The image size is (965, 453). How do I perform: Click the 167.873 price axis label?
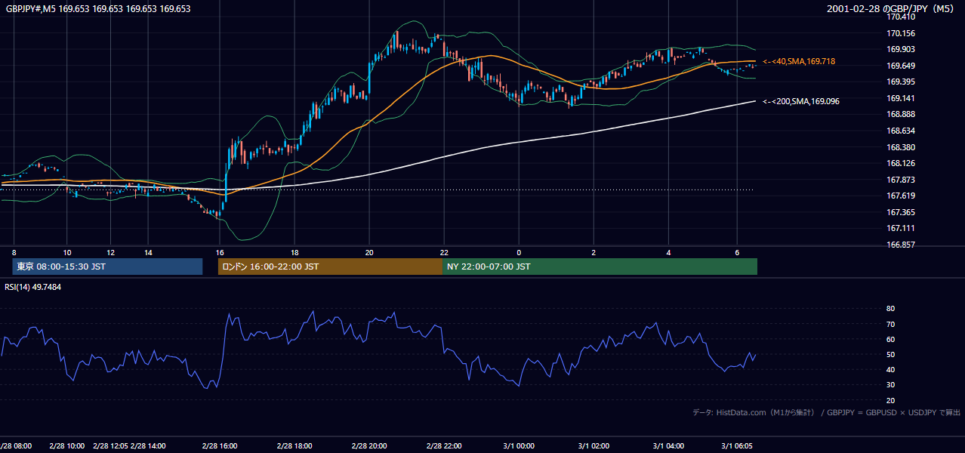pyautogui.click(x=899, y=180)
